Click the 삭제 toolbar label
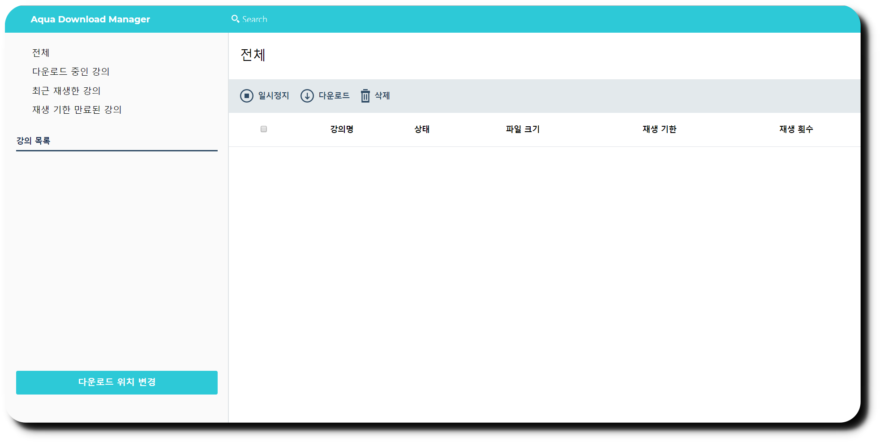The width and height of the screenshot is (880, 442). pyautogui.click(x=382, y=96)
